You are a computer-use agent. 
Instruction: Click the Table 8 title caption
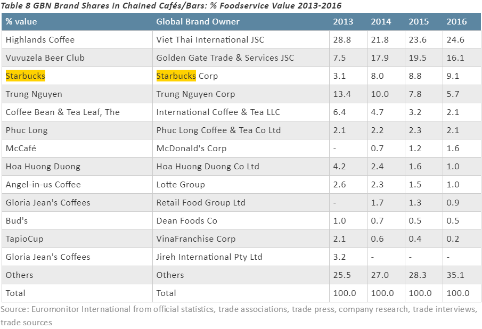[171, 6]
